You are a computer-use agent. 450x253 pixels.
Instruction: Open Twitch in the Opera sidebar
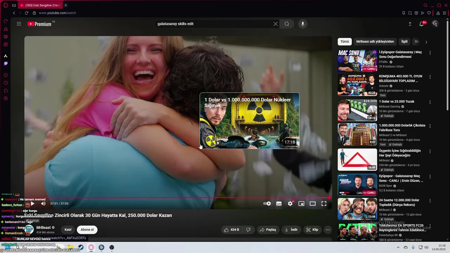[6, 64]
